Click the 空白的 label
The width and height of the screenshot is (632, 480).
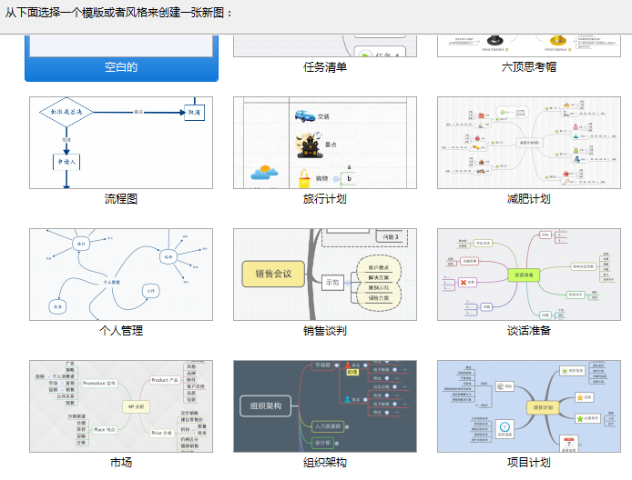coord(121,66)
